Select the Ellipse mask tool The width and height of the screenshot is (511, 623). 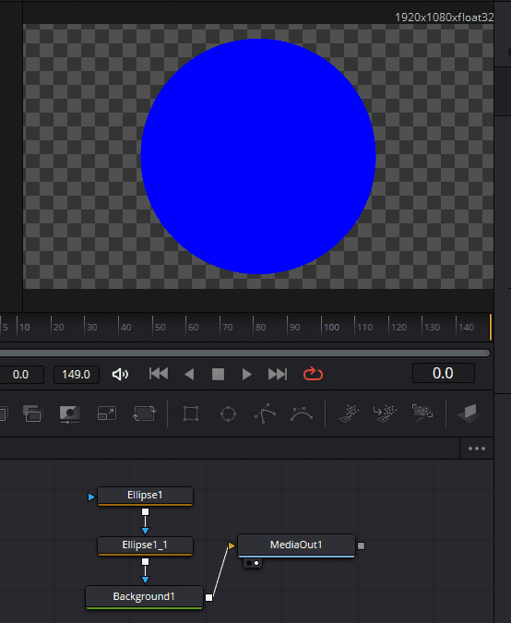(229, 414)
